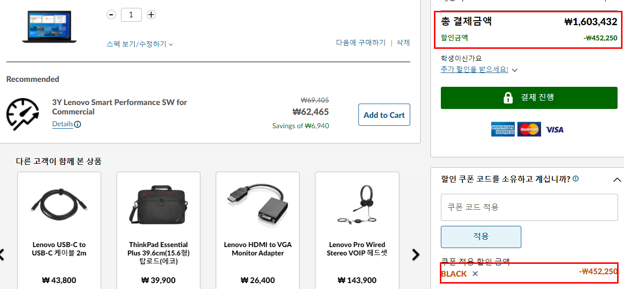Open Lenovo Pro Wired headset image
Image resolution: width=624 pixels, height=289 pixels.
click(357, 205)
